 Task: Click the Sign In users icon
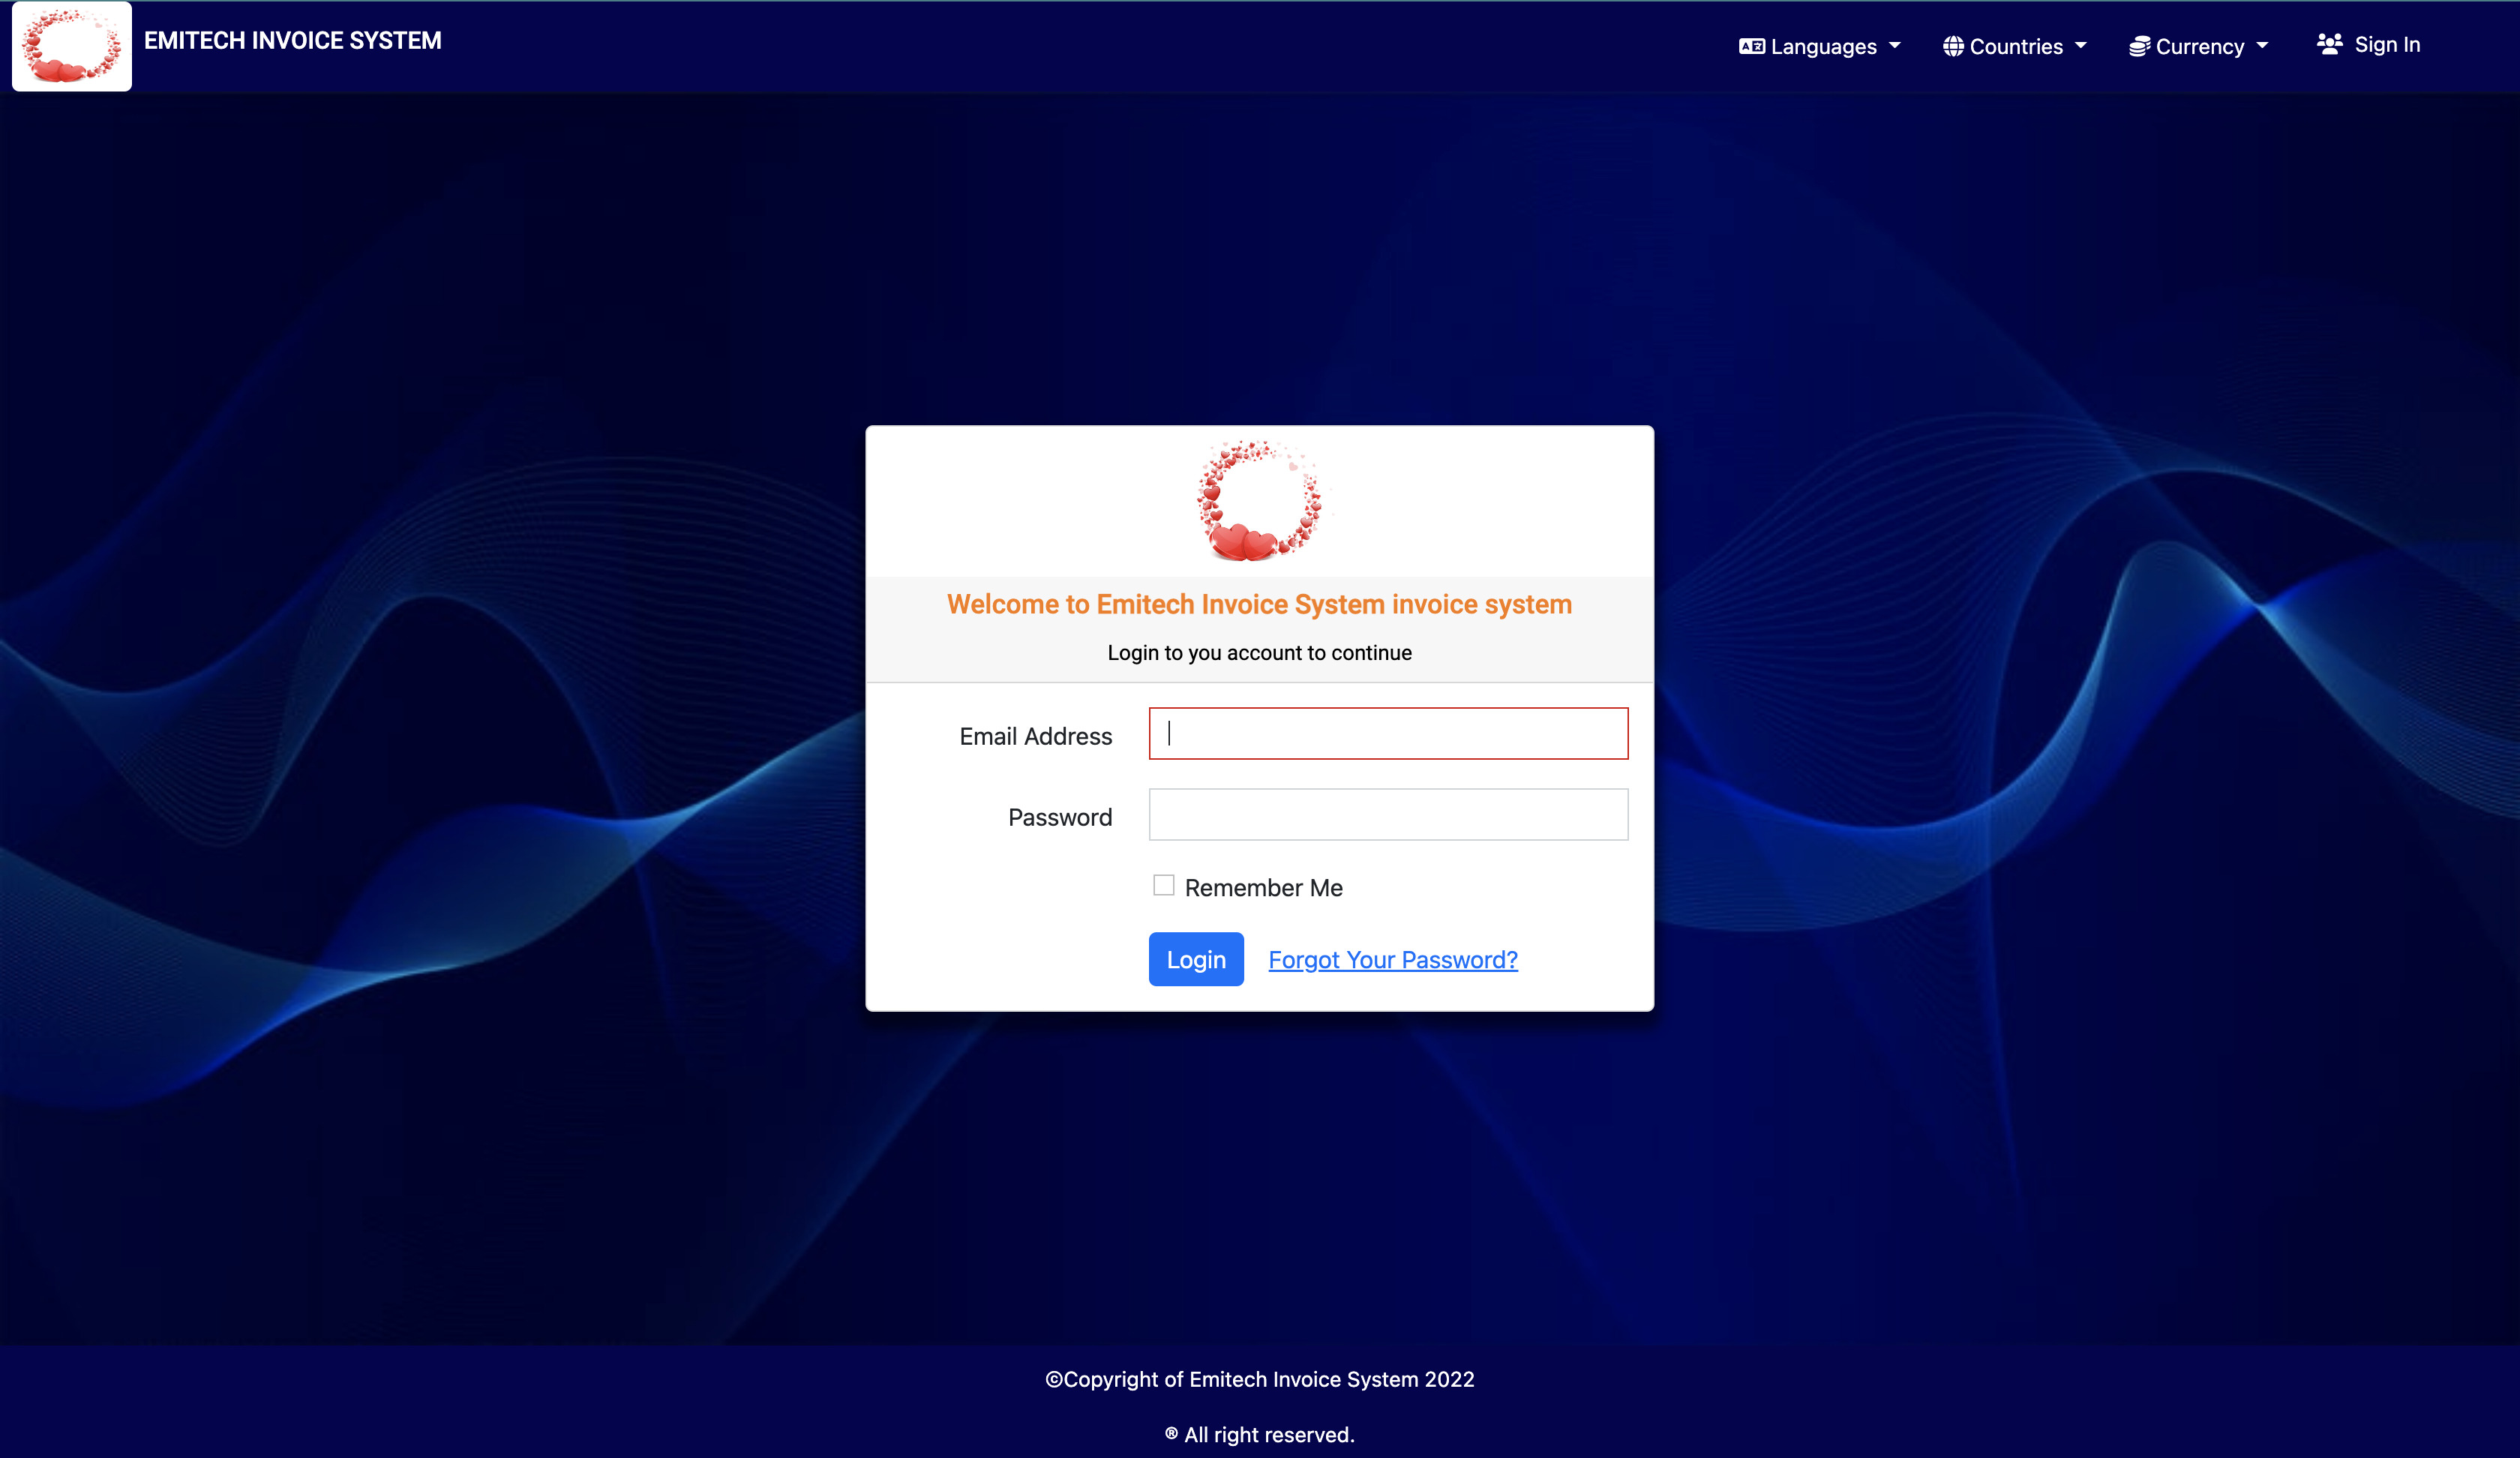pos(2330,44)
